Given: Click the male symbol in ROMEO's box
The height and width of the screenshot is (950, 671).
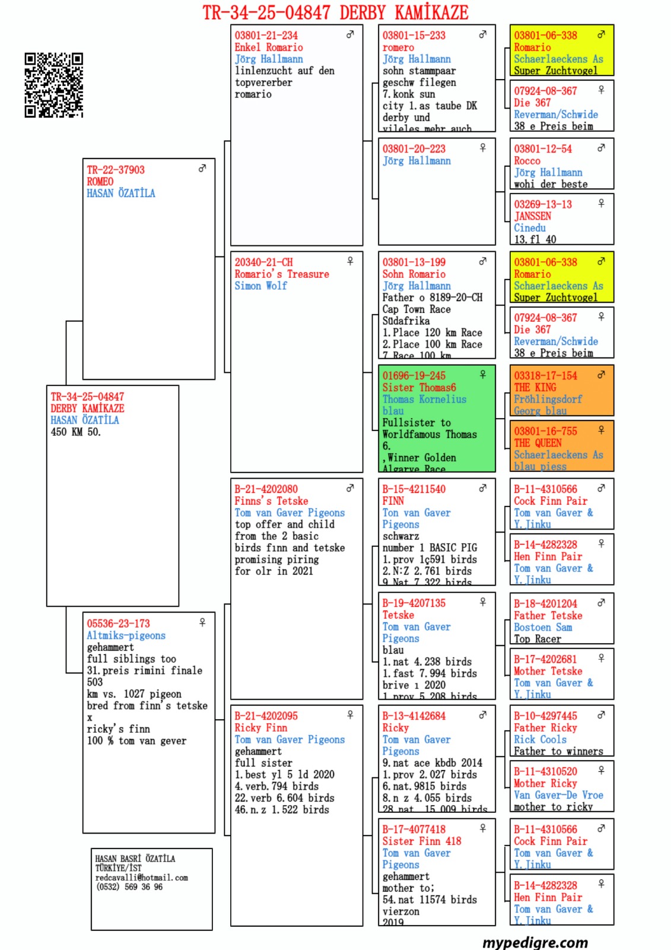Looking at the screenshot, I should pyautogui.click(x=202, y=169).
